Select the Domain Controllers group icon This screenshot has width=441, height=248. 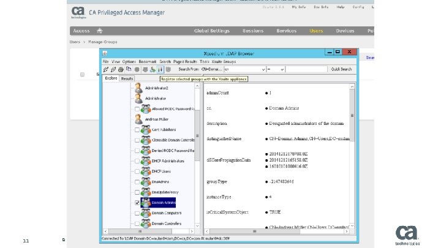pos(146,224)
